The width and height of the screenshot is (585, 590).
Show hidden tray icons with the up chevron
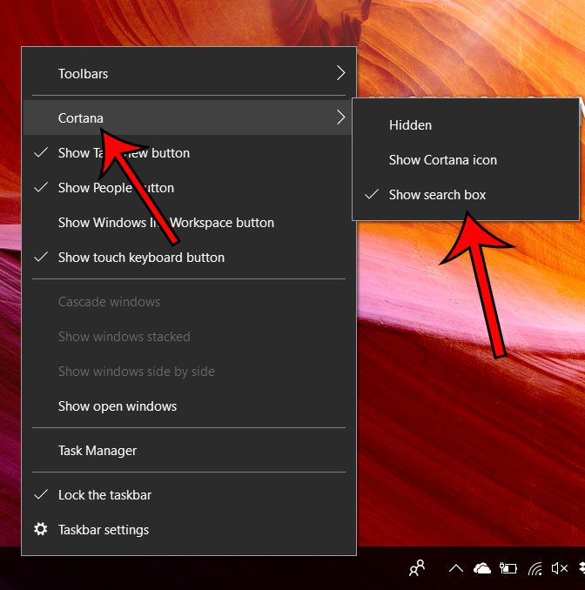click(455, 569)
